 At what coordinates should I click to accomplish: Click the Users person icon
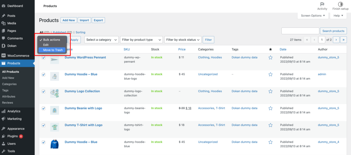click(3, 144)
